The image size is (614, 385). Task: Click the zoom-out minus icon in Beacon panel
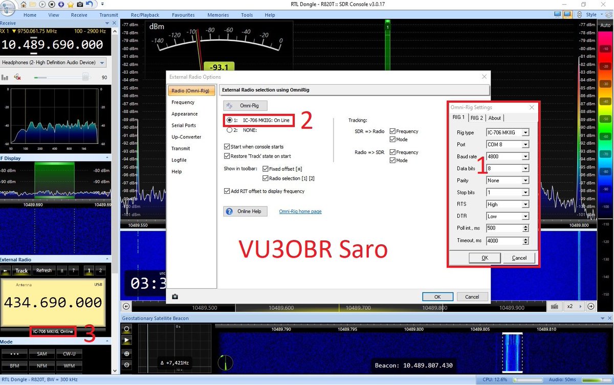pos(126,365)
